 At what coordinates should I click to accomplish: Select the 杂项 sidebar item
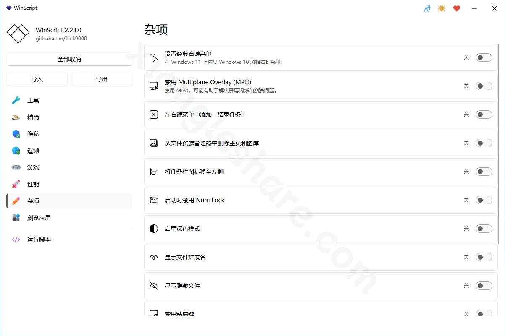click(x=69, y=201)
